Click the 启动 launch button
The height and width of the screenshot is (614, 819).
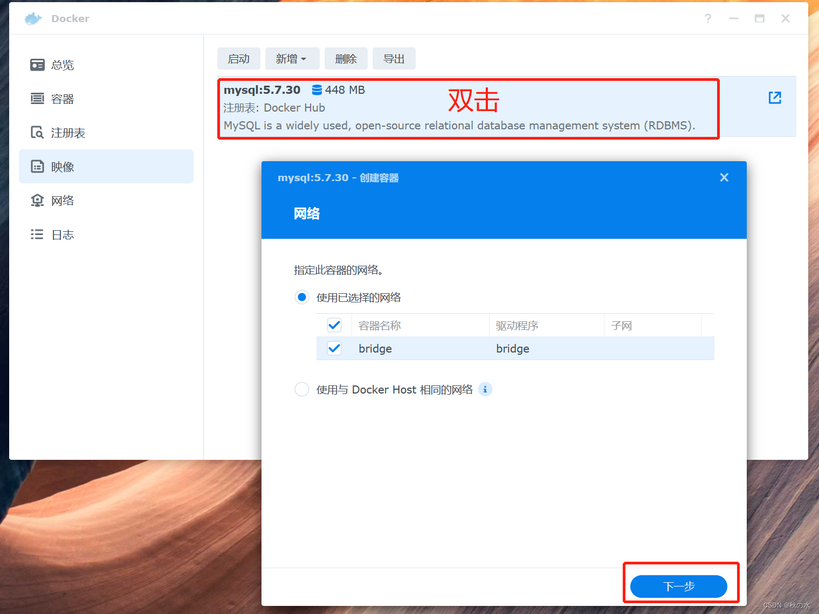[x=239, y=59]
